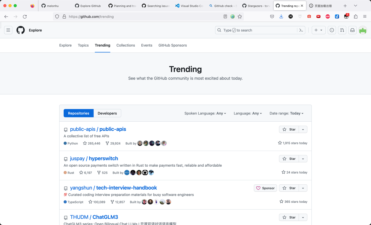
Task: Toggle reader view icon in address bar
Action: click(225, 16)
